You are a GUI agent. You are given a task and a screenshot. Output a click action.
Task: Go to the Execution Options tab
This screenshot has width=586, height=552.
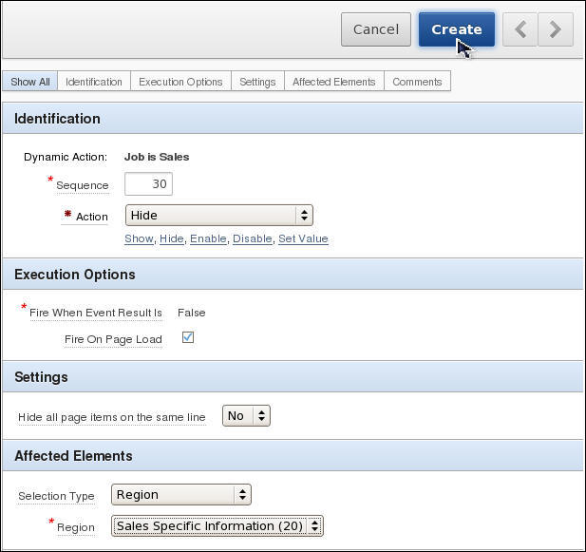click(x=180, y=82)
